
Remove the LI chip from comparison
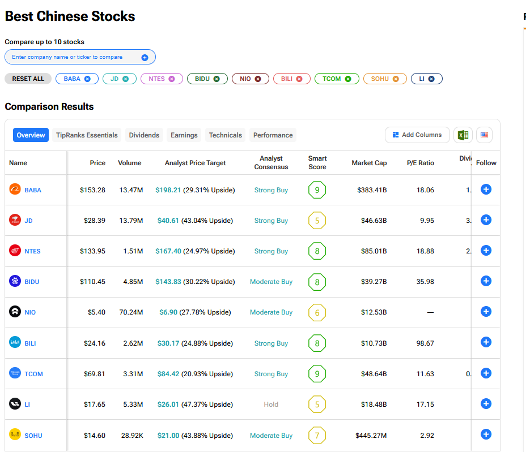point(431,79)
